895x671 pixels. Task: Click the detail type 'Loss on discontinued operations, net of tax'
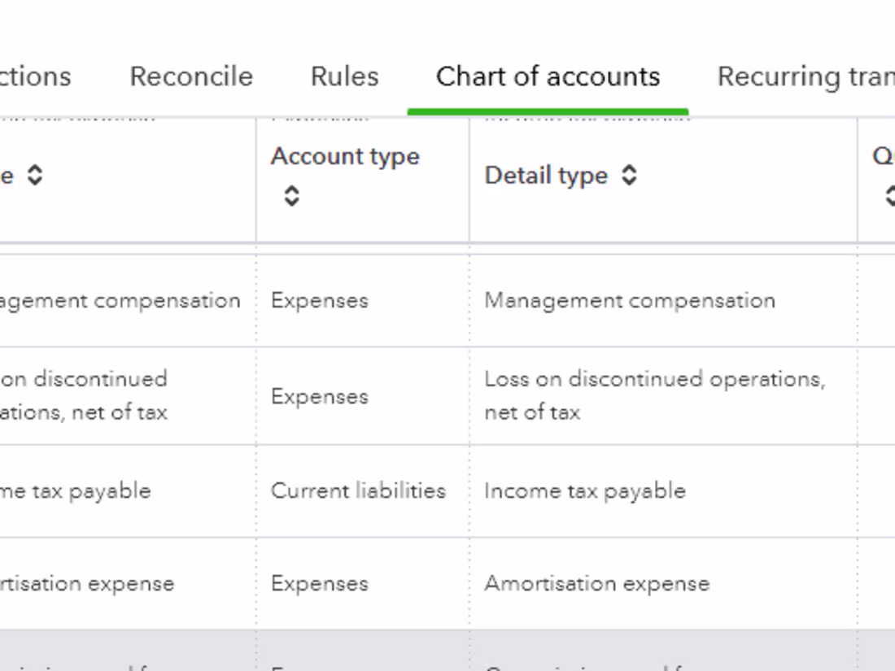(654, 396)
